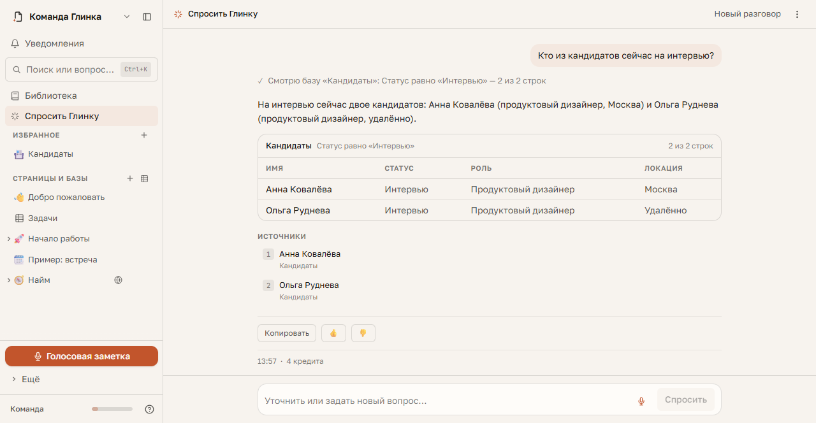Image resolution: width=816 pixels, height=423 pixels.
Task: Click the new database table icon
Action: click(144, 178)
